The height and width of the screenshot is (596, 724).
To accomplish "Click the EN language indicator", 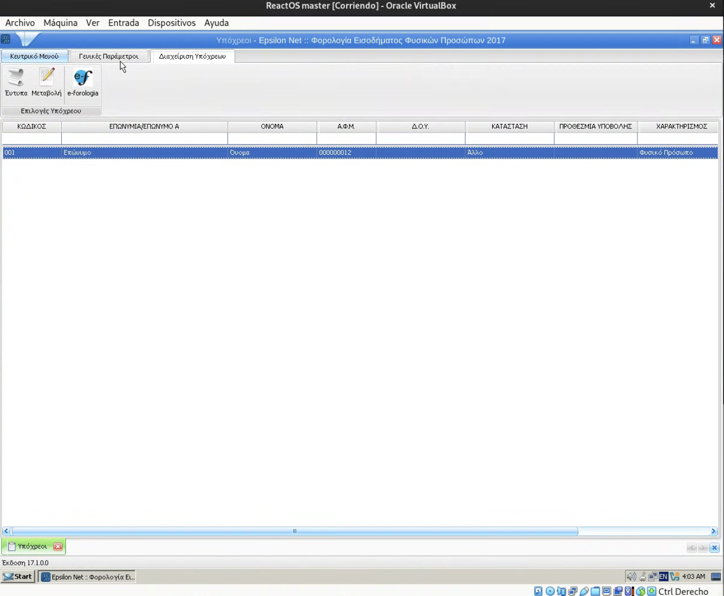I will [x=663, y=576].
